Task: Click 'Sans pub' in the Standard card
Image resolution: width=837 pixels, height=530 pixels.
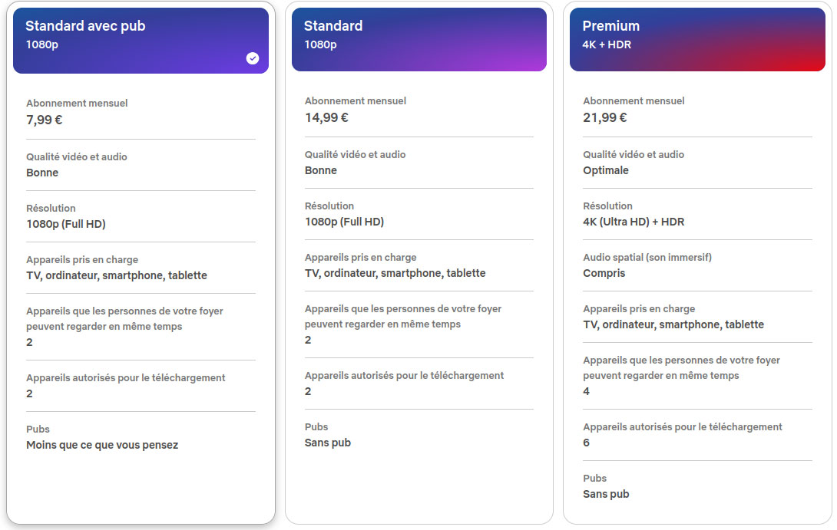Action: coord(328,443)
